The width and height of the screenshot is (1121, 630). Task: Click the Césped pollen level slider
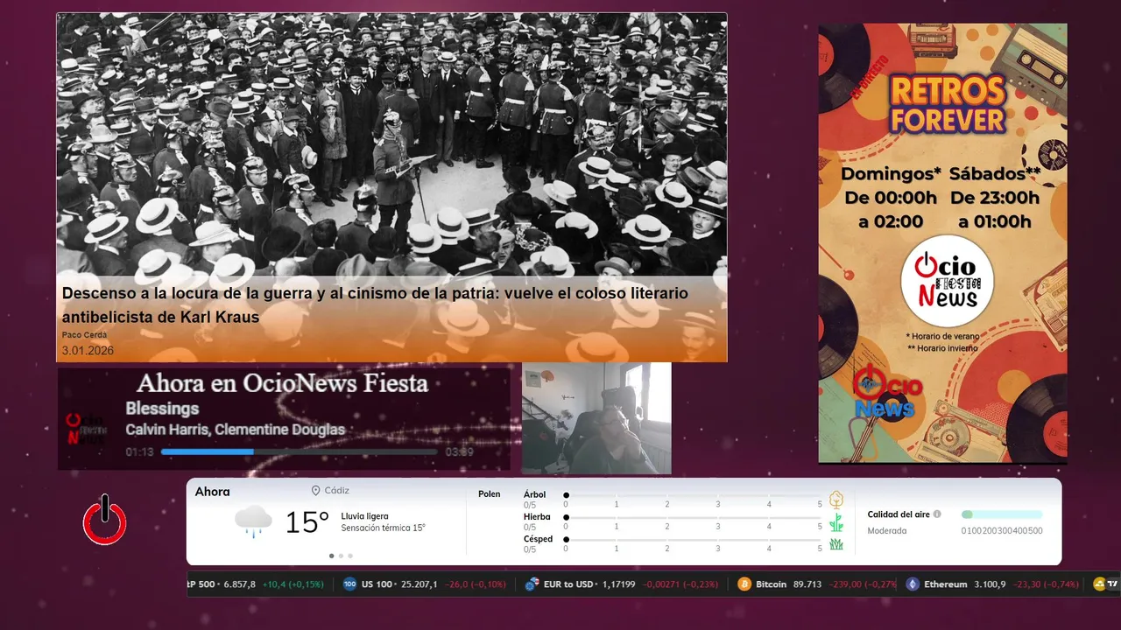693,539
